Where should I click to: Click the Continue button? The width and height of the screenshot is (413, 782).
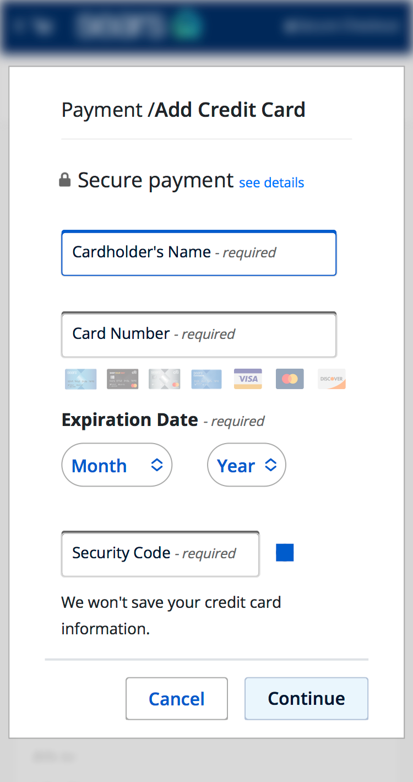306,698
